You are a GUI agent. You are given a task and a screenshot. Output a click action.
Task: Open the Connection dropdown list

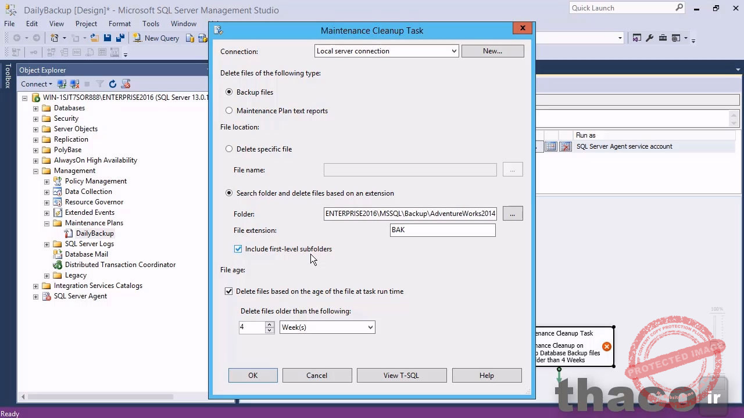tap(453, 51)
